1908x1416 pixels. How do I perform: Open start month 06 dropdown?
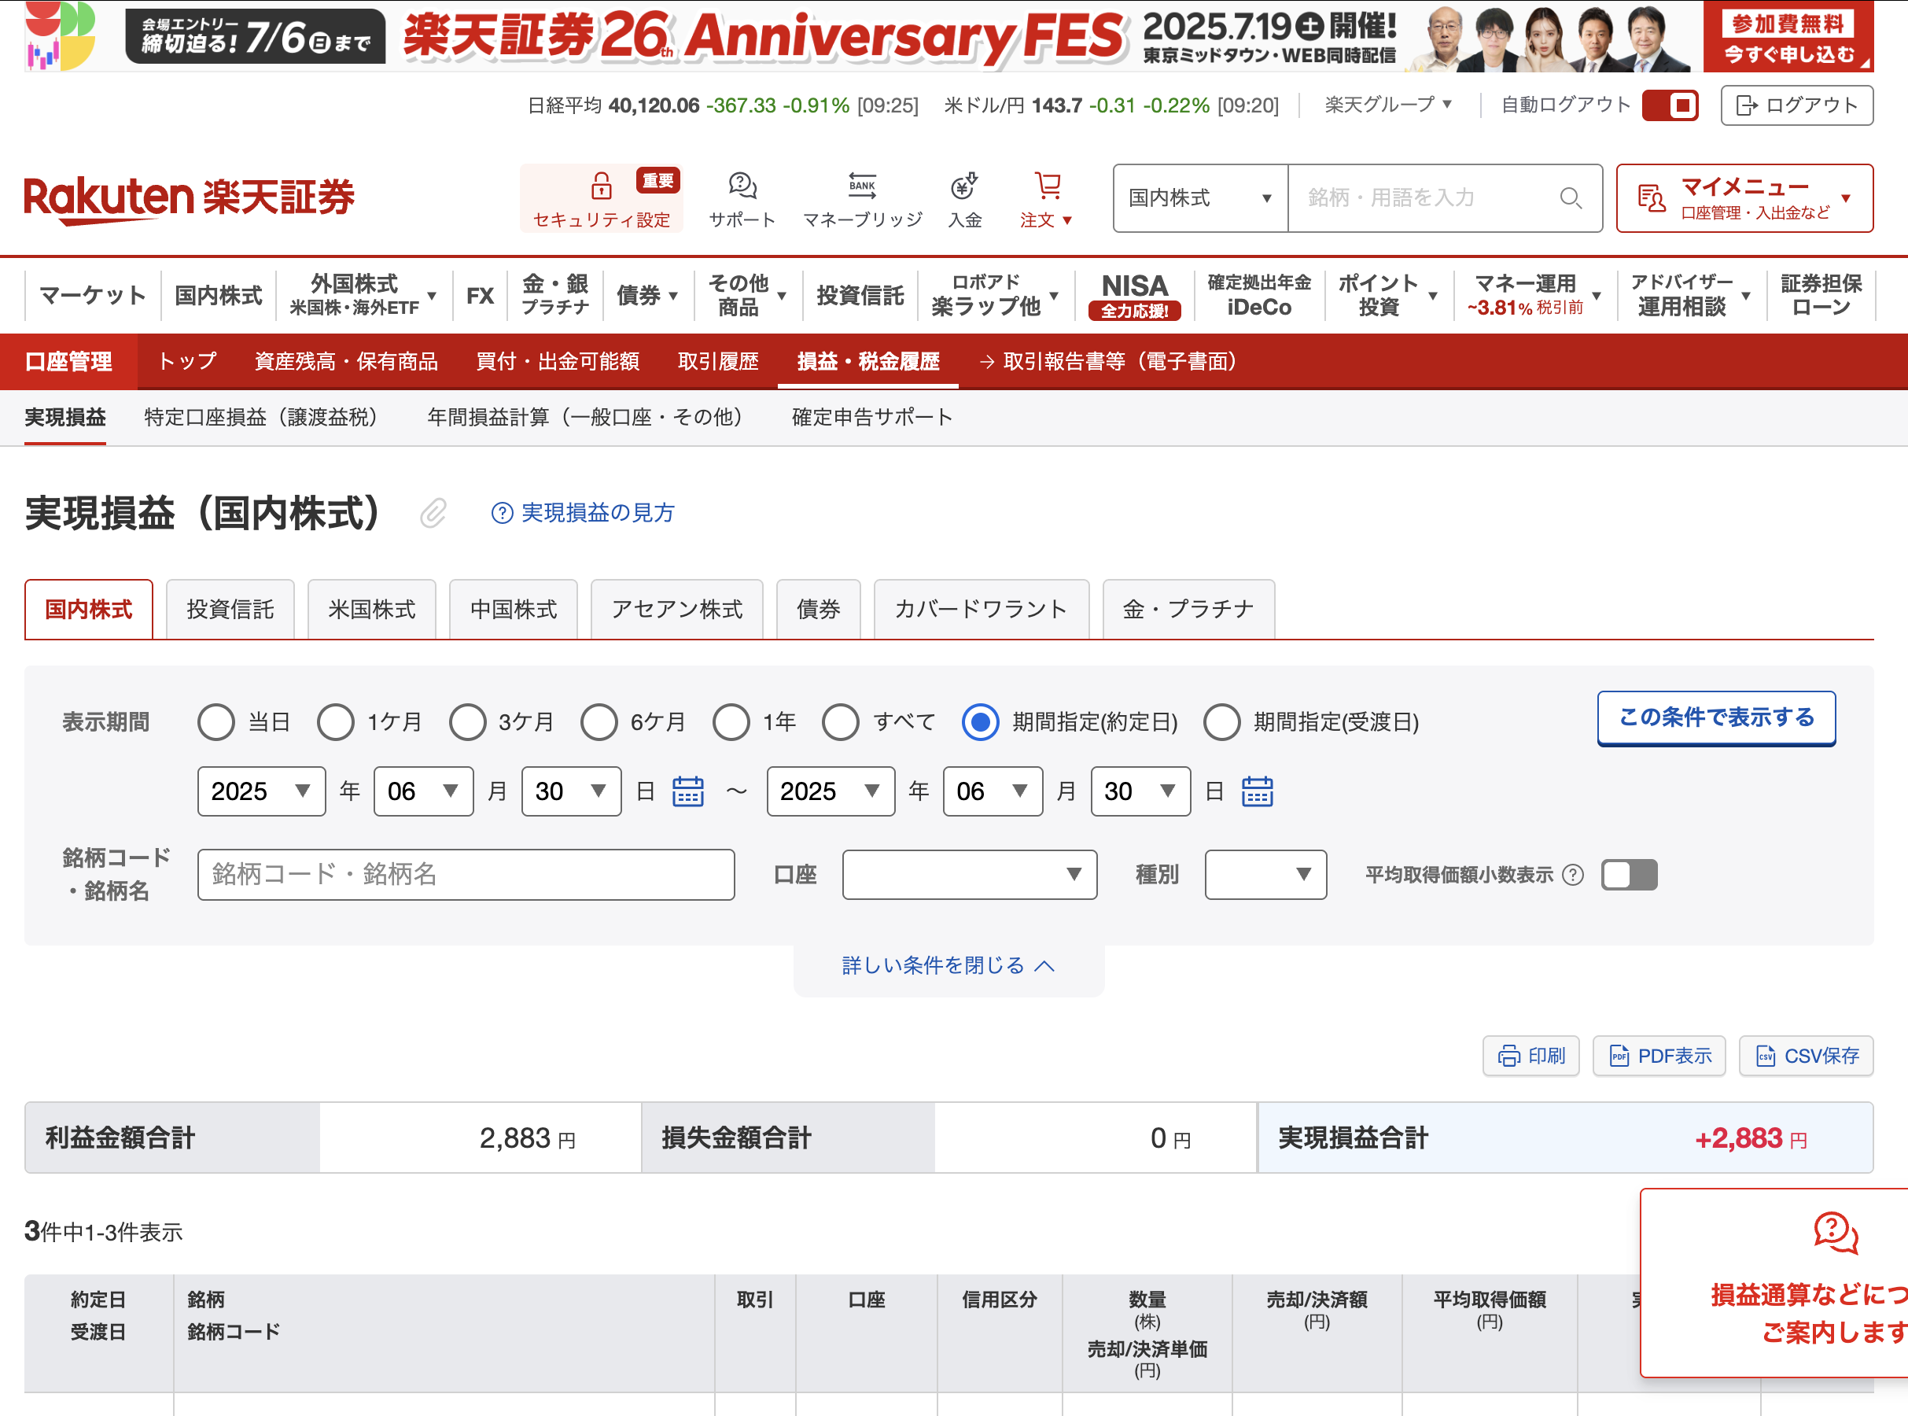click(x=423, y=791)
